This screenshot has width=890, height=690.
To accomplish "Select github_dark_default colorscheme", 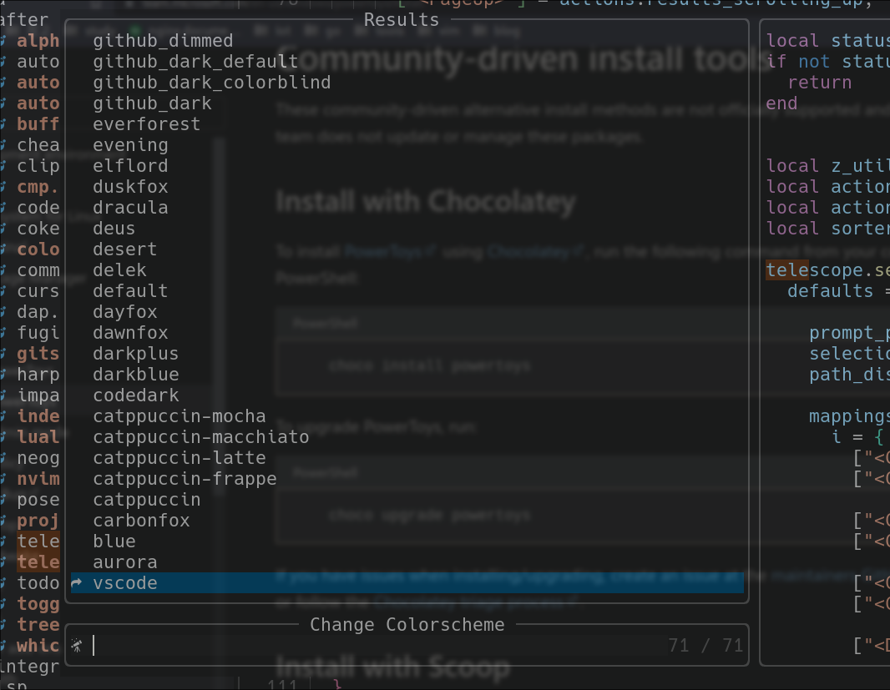I will (x=195, y=61).
